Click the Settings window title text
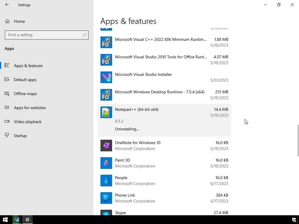 tap(24, 5)
